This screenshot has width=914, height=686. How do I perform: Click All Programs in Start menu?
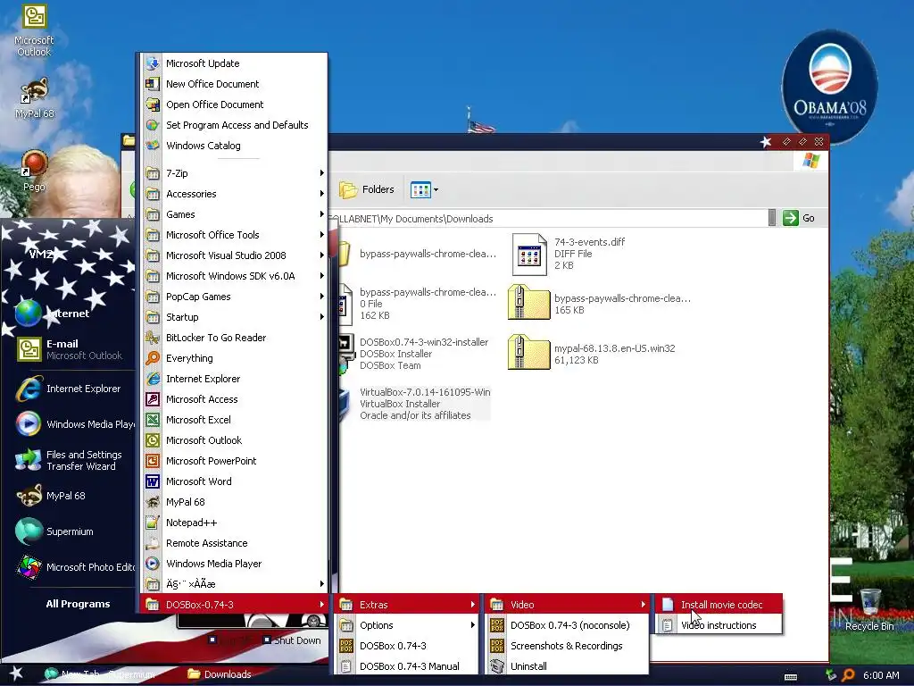[78, 604]
